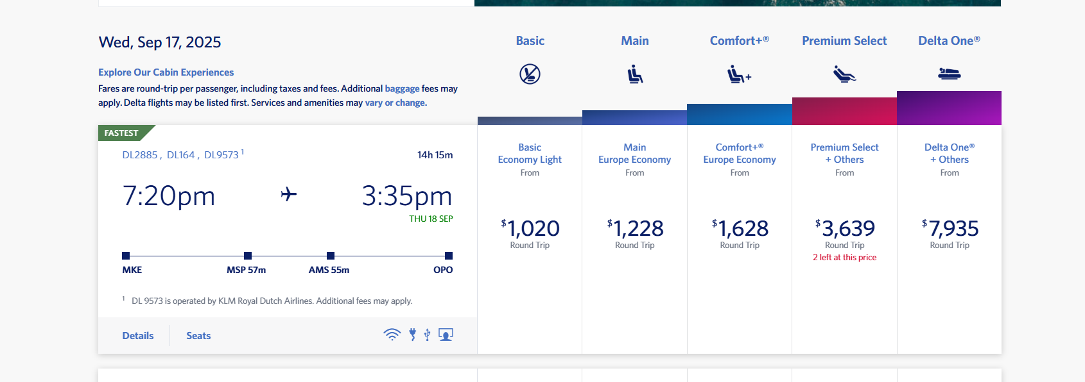Viewport: 1085px width, 382px height.
Task: Open the vary or change link
Action: click(395, 103)
